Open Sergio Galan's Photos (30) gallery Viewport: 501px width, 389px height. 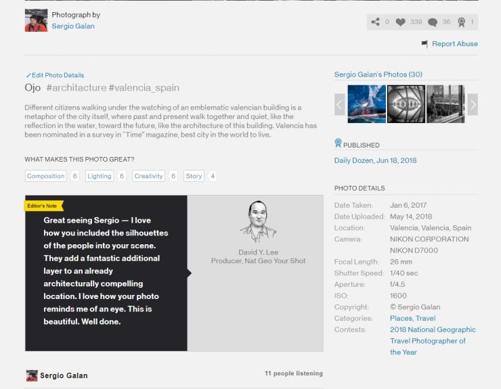[x=378, y=74]
